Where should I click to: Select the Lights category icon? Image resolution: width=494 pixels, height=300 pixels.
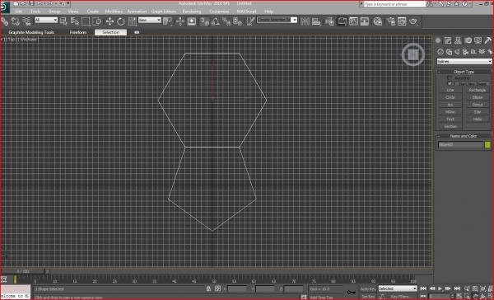(457, 52)
